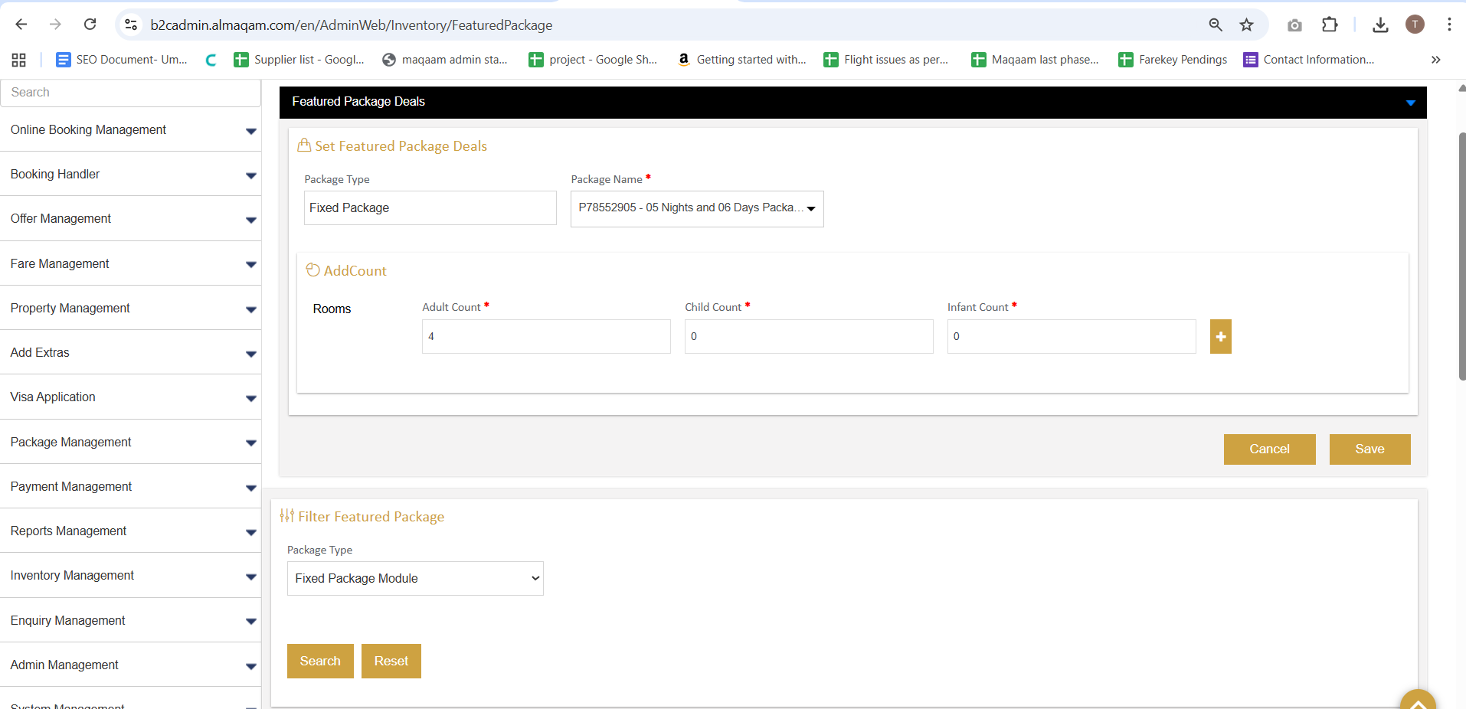The height and width of the screenshot is (709, 1466).
Task: Open the Fixed Package Module dropdown
Action: (415, 579)
